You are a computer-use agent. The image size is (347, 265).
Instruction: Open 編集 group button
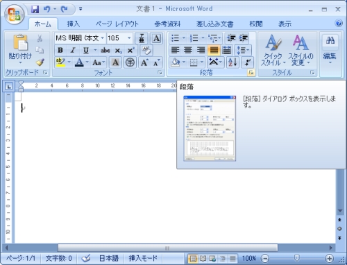(x=330, y=49)
